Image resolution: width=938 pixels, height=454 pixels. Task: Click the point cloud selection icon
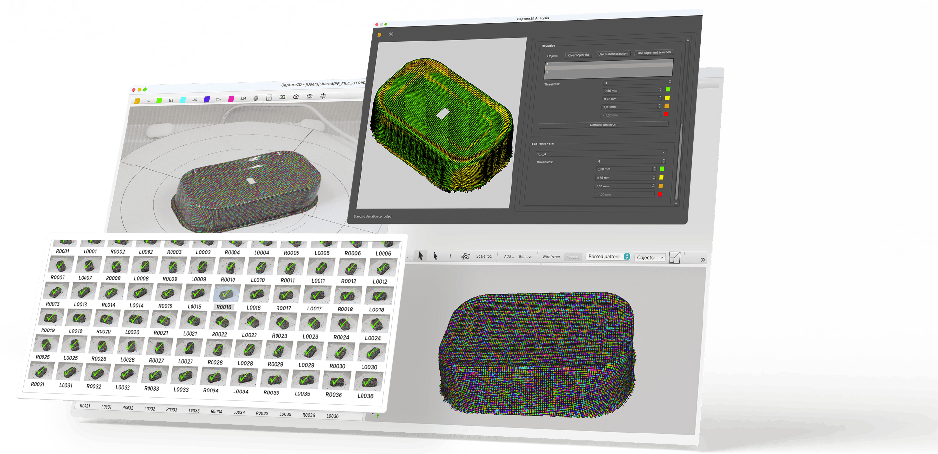pos(466,256)
